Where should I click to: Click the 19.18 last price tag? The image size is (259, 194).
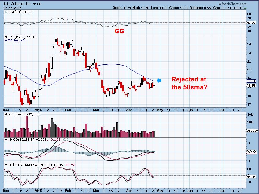(x=251, y=85)
